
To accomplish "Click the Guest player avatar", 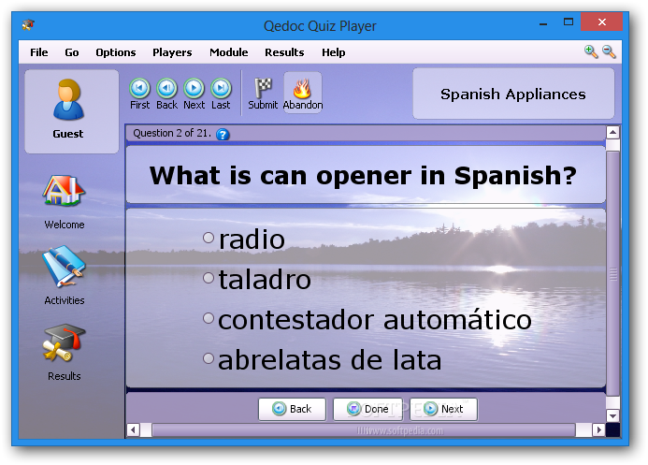I will [68, 99].
